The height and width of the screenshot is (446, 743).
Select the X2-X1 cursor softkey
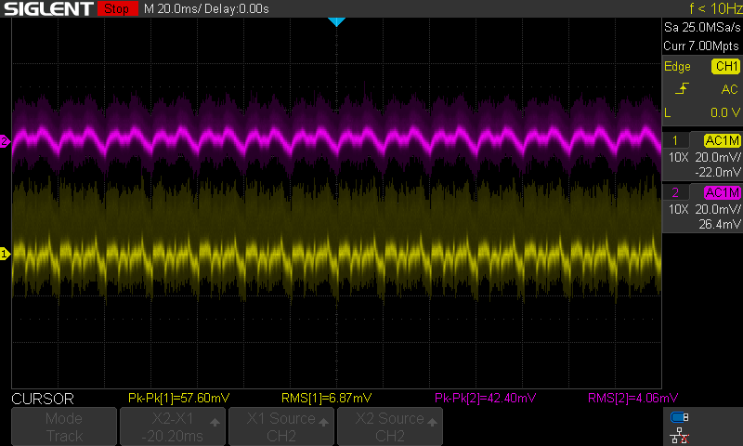[x=172, y=426]
